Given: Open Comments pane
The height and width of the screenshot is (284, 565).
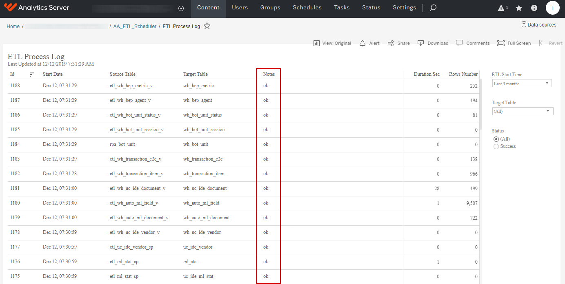Looking at the screenshot, I should [473, 43].
